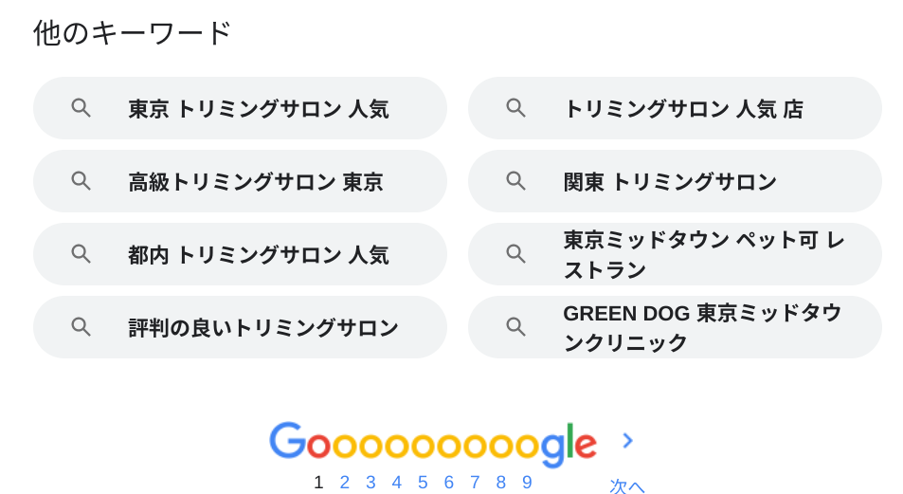
Task: Go to results page 2
Action: (345, 483)
